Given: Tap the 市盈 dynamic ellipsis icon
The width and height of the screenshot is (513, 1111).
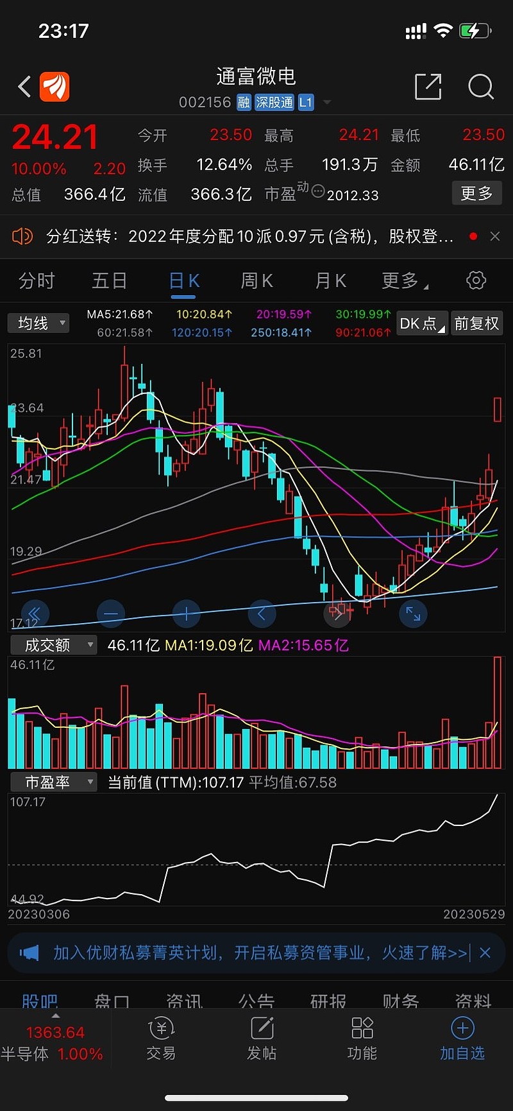Looking at the screenshot, I should click(318, 191).
